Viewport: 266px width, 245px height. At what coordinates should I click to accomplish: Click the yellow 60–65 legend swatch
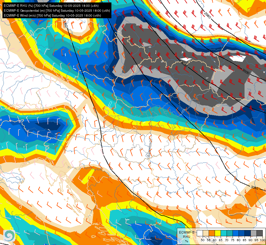[x=218, y=233]
